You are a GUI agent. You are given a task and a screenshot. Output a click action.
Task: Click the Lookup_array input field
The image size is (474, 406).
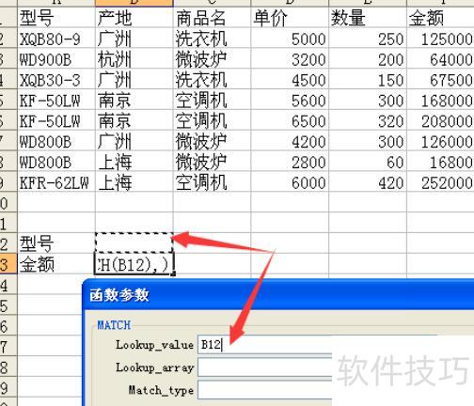[265, 367]
